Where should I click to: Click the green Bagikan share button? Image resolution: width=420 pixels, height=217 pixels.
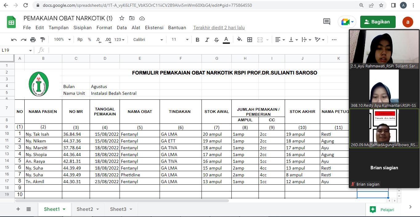pos(378,22)
